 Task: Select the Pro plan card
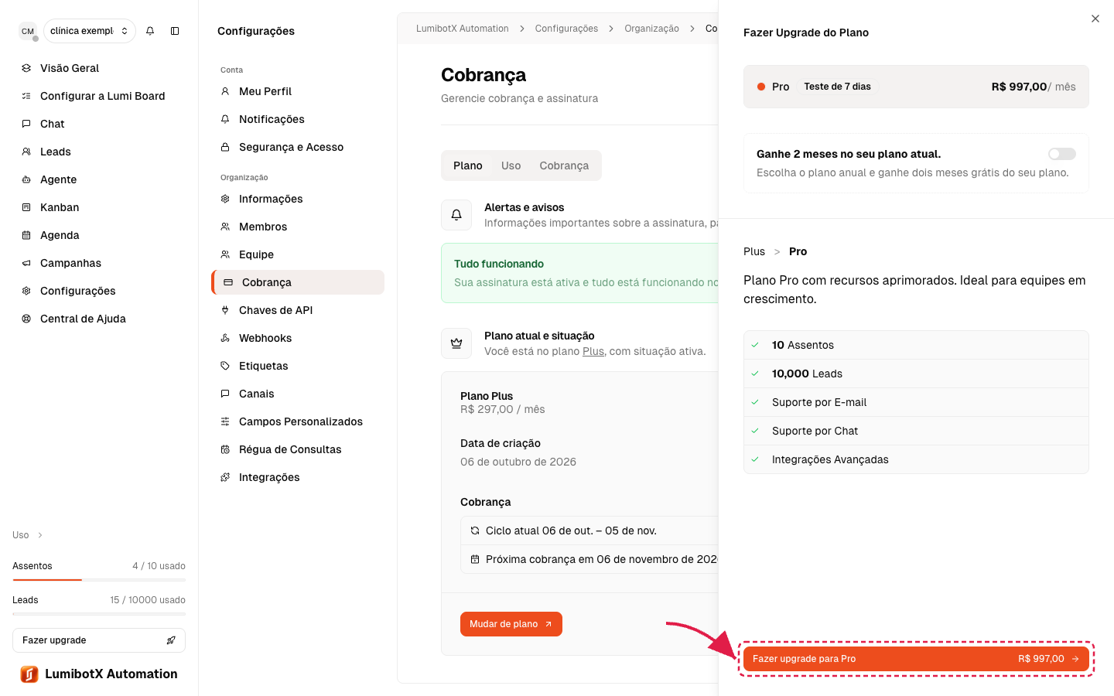tap(916, 87)
